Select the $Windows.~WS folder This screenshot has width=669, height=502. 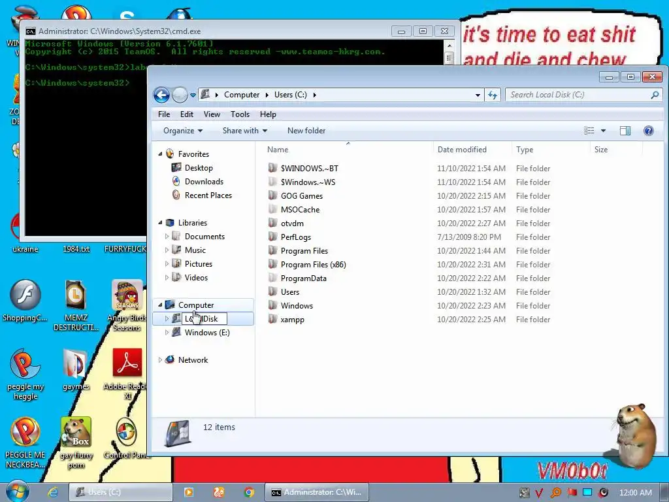(308, 182)
